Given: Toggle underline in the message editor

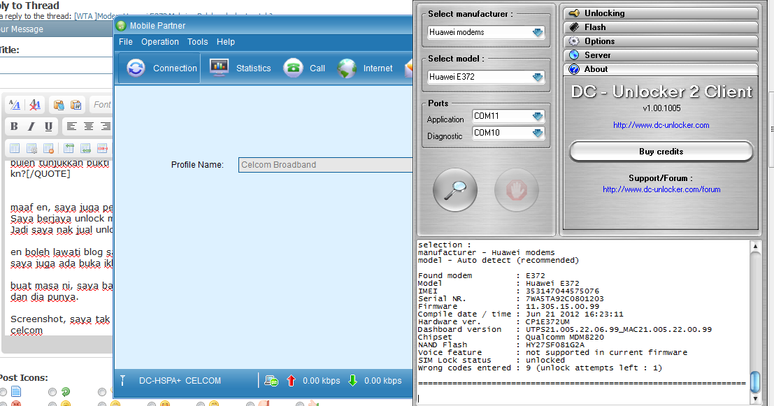Looking at the screenshot, I should pyautogui.click(x=48, y=126).
